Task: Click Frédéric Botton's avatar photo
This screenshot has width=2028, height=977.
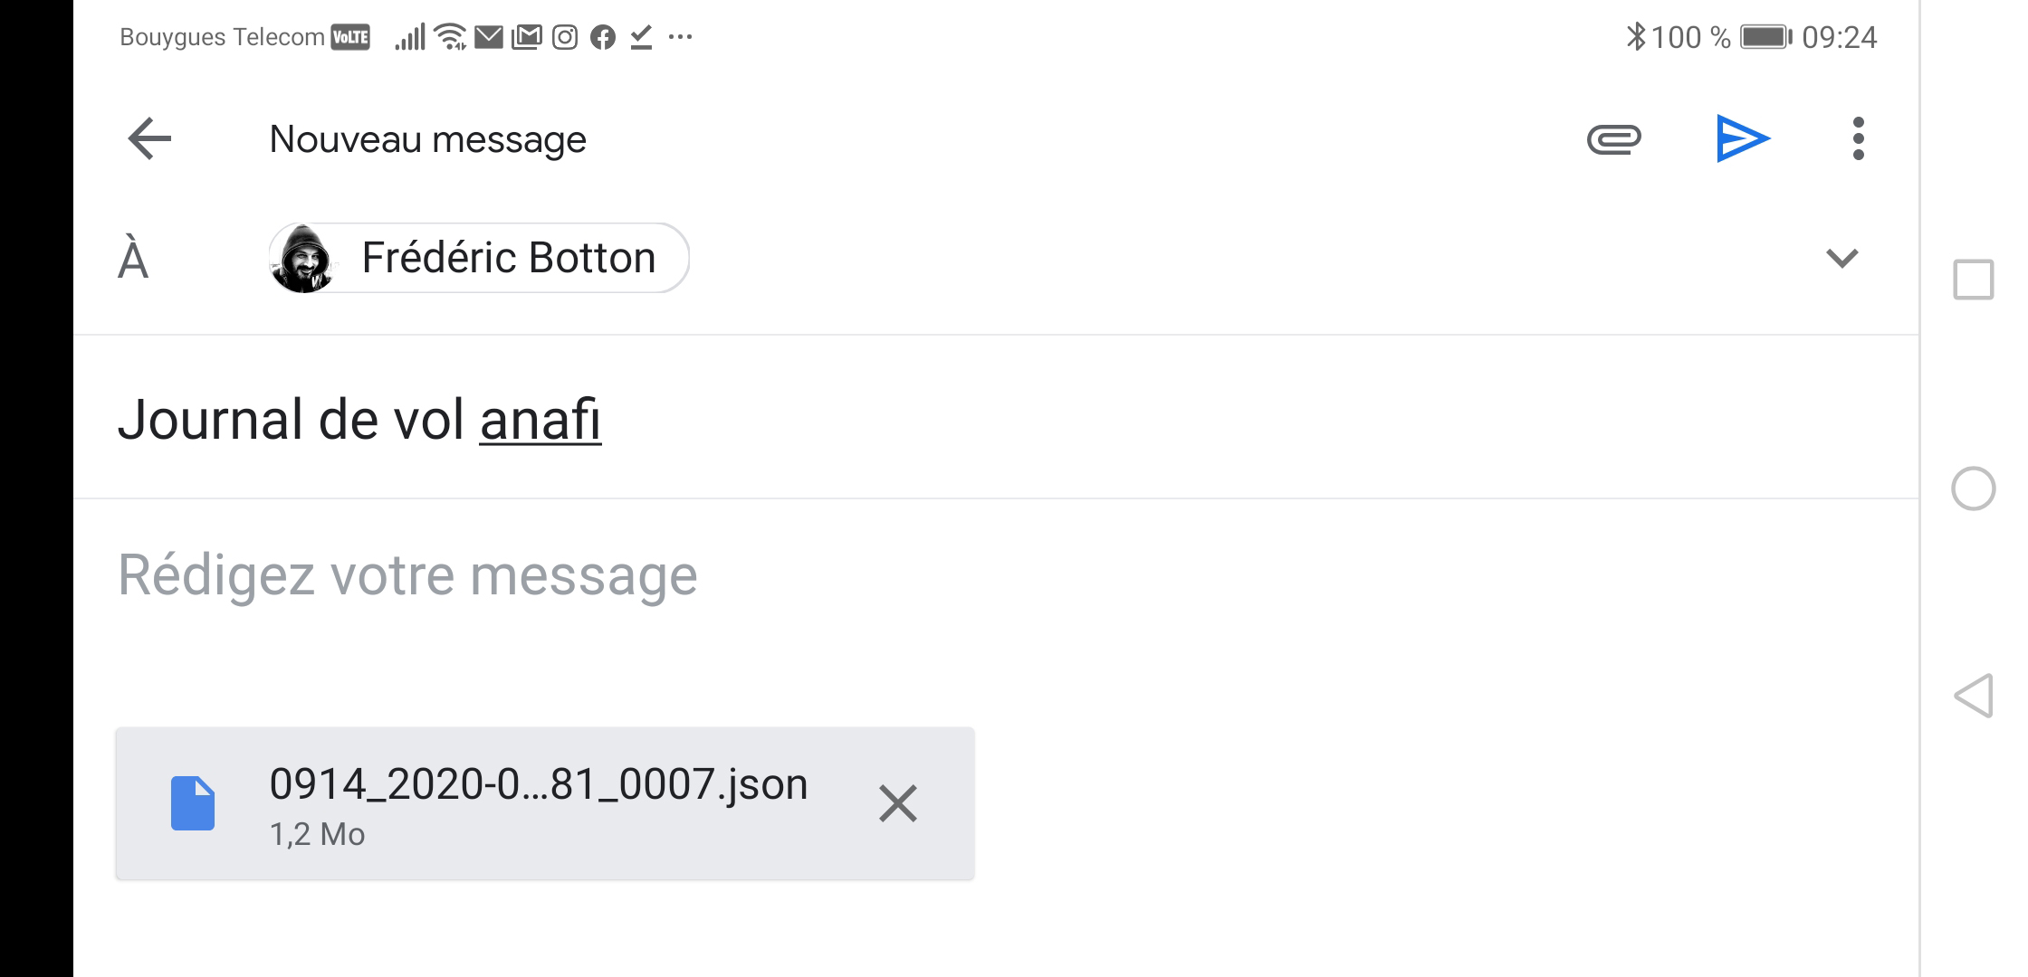Action: tap(302, 258)
